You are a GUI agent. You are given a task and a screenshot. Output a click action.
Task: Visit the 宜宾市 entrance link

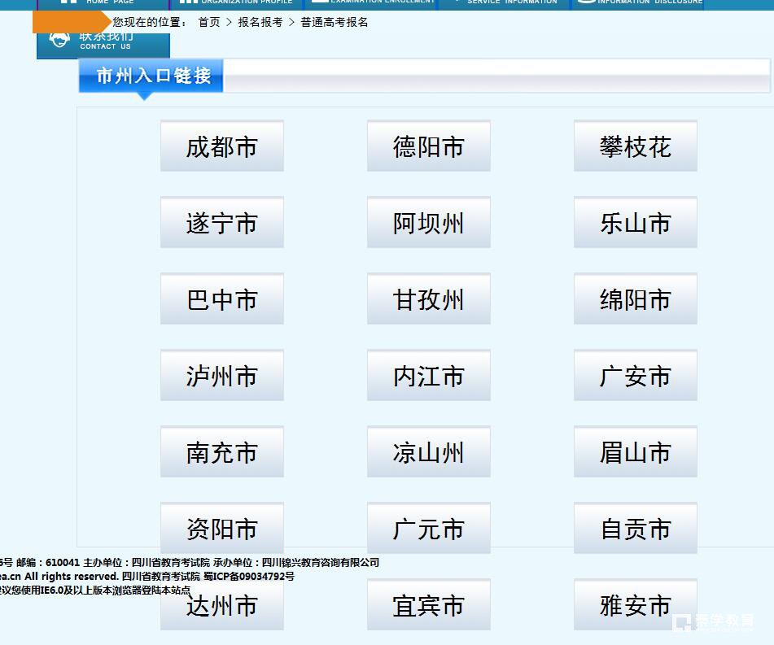click(428, 605)
